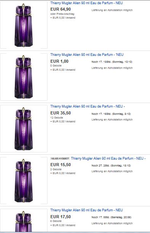The height and width of the screenshot is (233, 150).
Task: Click the EUR 15,50 price
Action: click(61, 165)
